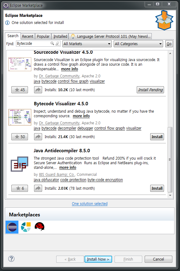
Task: Click the visualizer tag under Sourcecode Visualizer
Action: [97, 81]
